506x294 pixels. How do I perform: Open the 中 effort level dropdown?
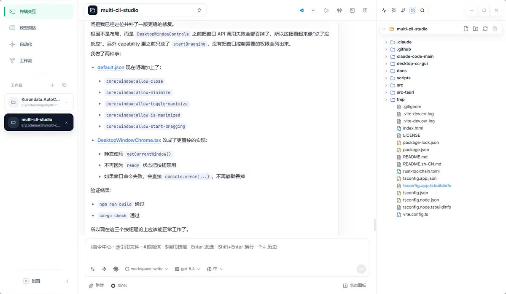[x=215, y=269]
